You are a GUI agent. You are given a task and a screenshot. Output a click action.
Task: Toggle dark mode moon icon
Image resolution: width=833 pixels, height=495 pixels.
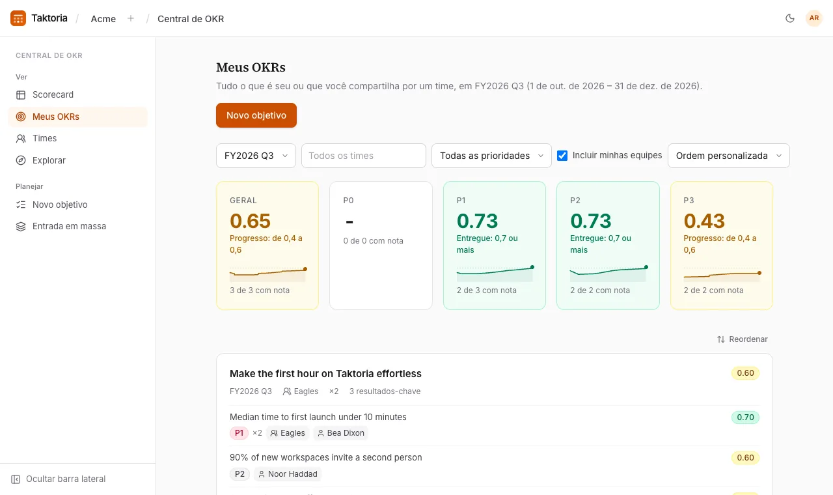coord(790,18)
